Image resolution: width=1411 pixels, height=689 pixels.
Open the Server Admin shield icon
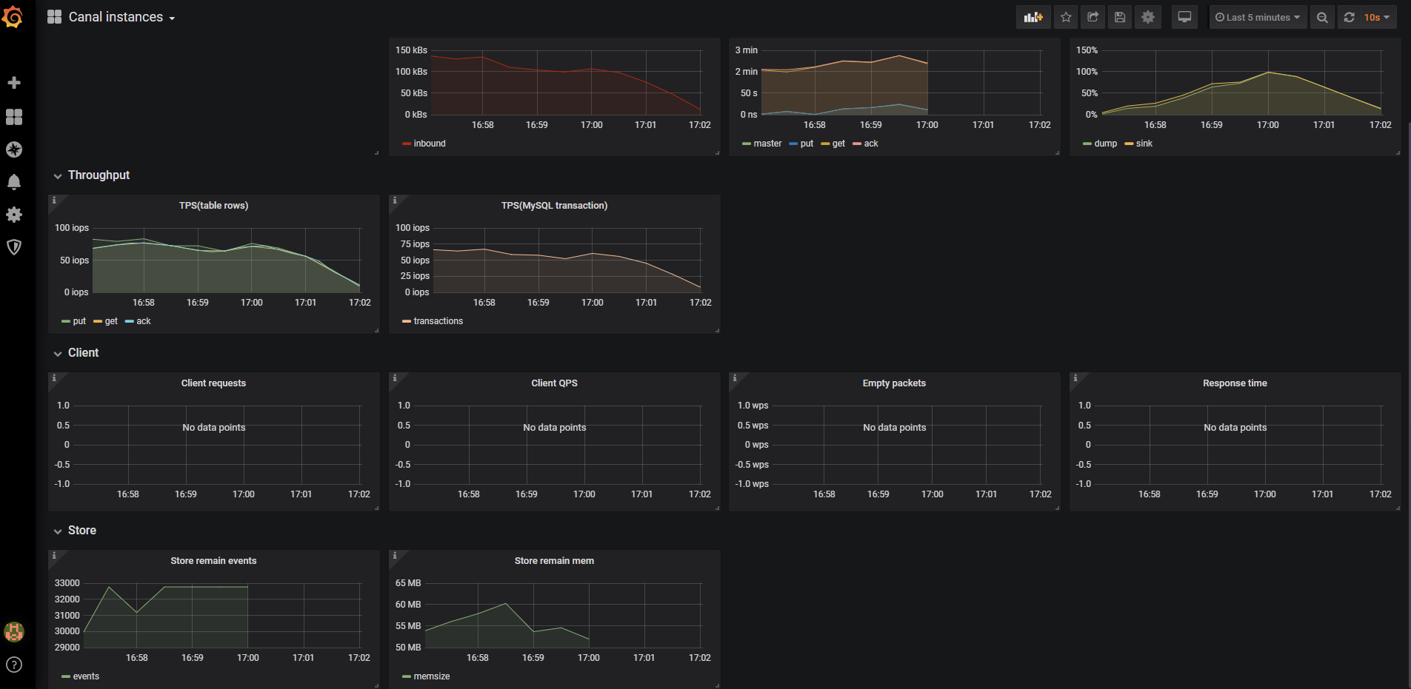(14, 247)
